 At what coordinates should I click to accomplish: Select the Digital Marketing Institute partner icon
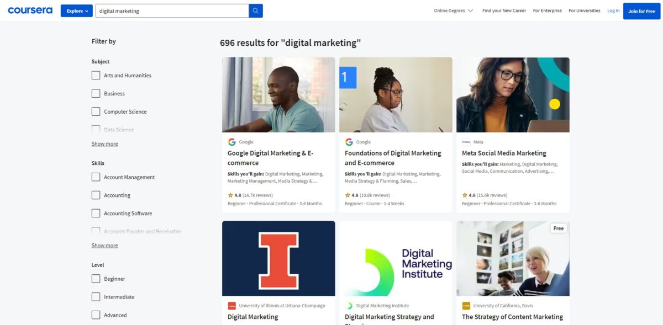pos(348,305)
